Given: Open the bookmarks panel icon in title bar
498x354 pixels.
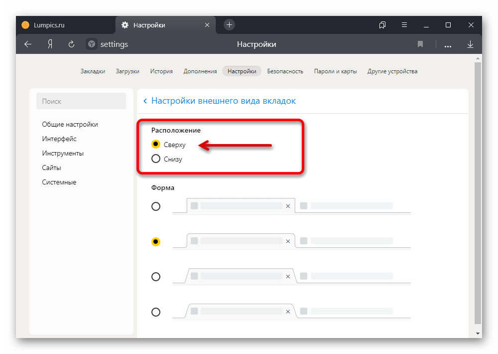Looking at the screenshot, I should [382, 25].
